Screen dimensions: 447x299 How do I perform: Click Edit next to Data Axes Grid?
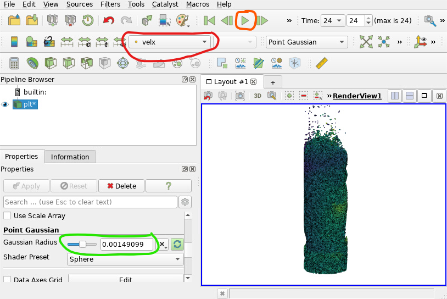coord(125,280)
